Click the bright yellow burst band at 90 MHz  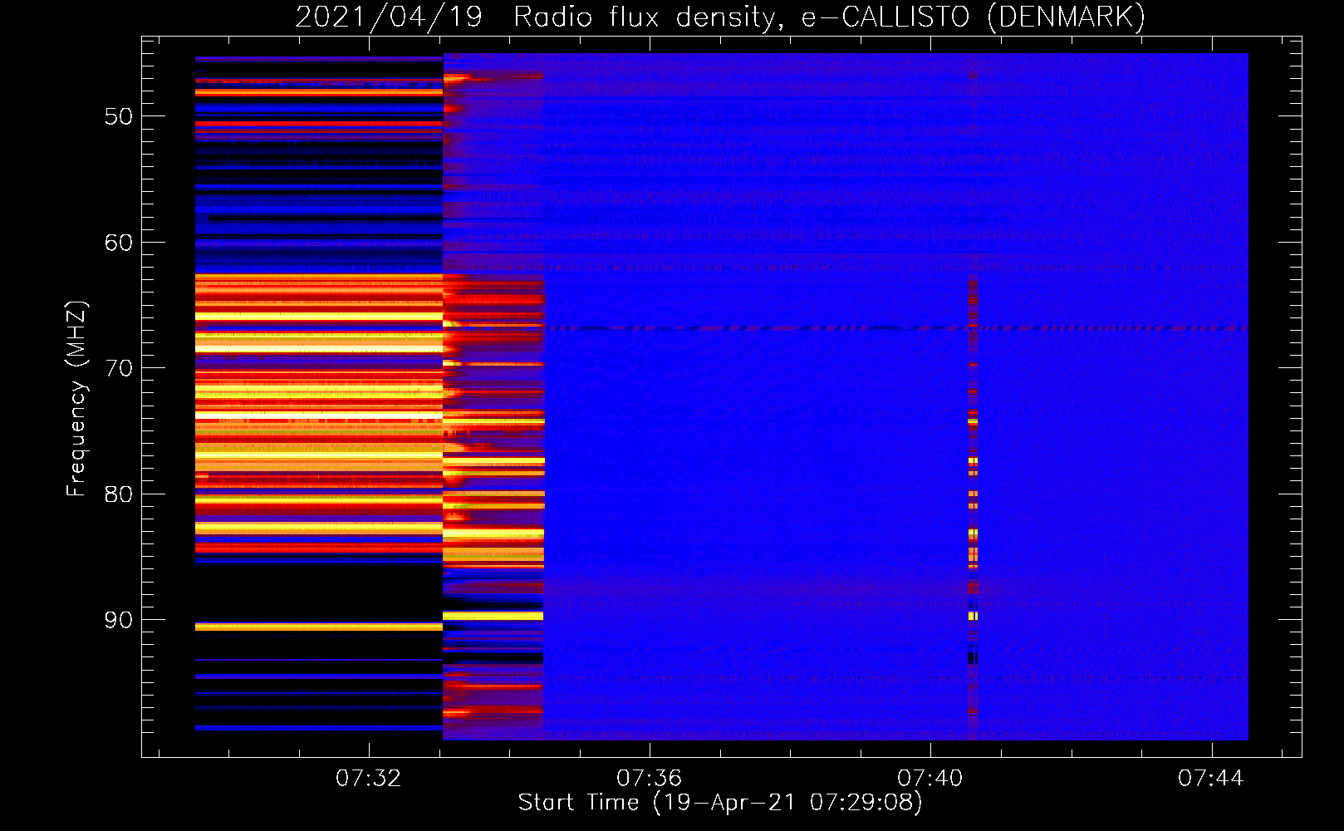coord(493,616)
